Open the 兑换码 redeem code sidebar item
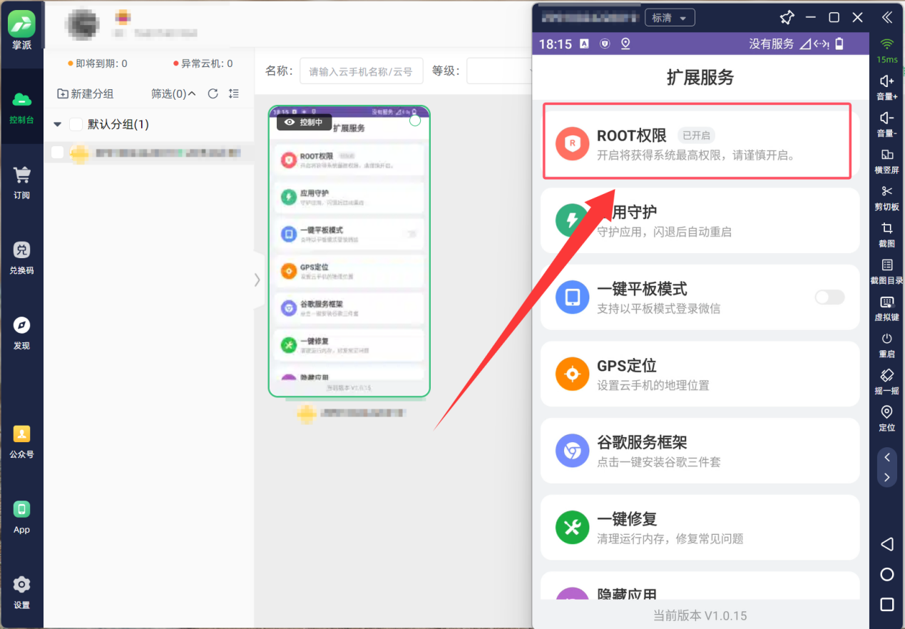Screen dimensions: 905x629 pos(21,258)
